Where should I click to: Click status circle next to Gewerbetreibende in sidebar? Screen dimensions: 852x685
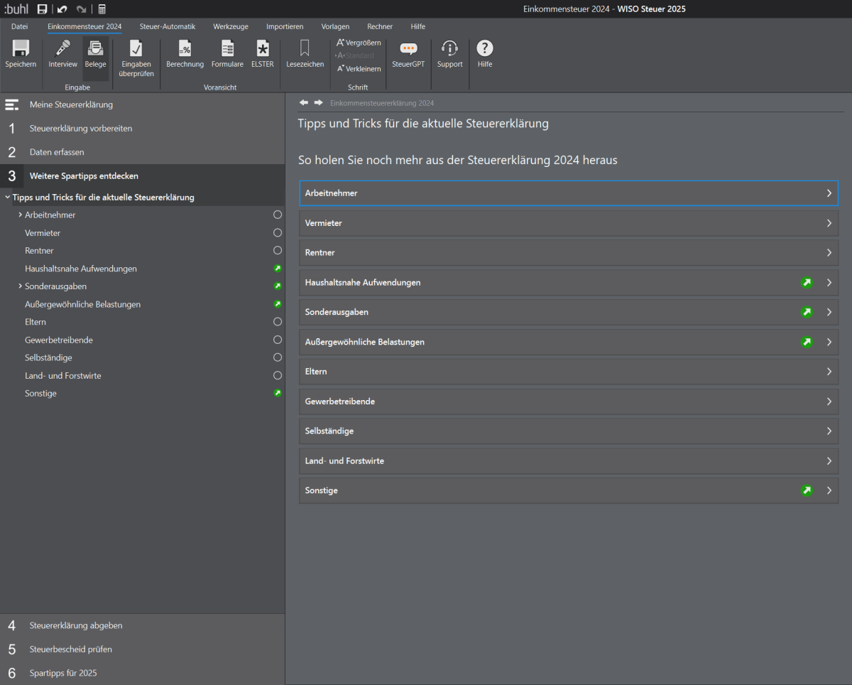(x=278, y=340)
